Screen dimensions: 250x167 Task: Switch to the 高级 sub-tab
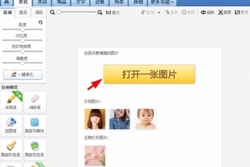[22, 13]
